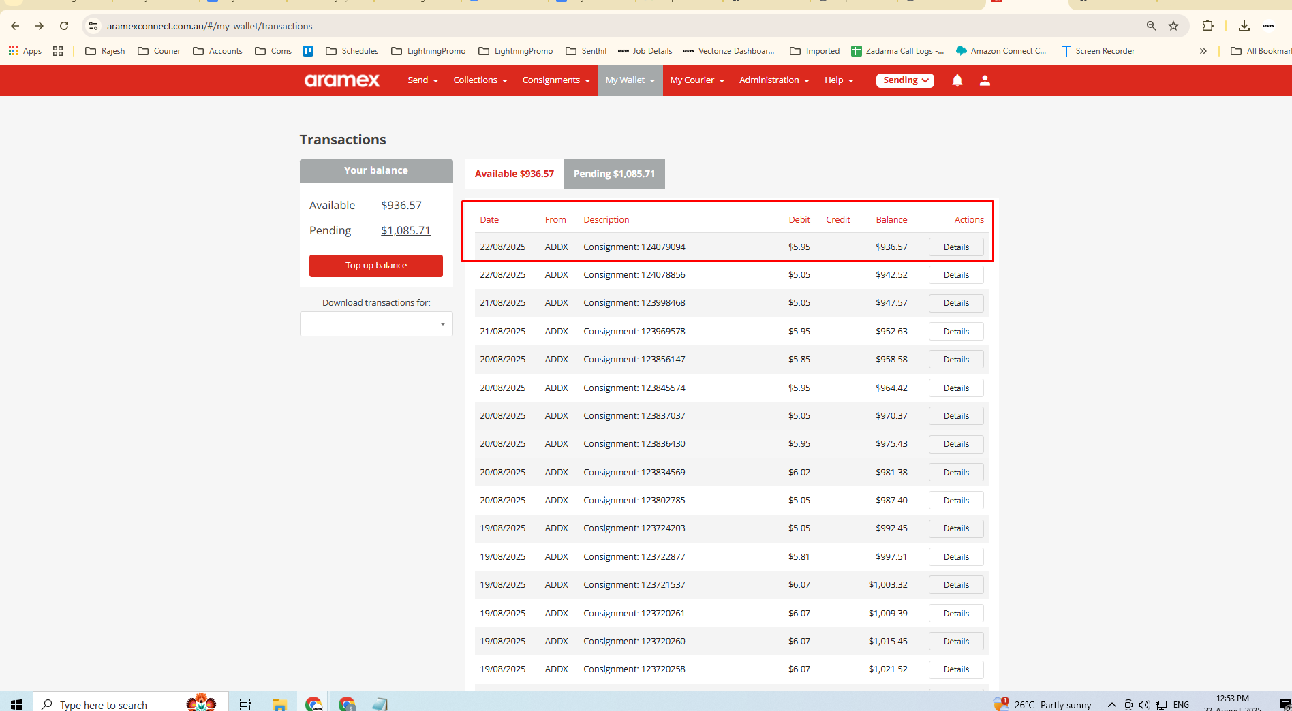The width and height of the screenshot is (1292, 711).
Task: Open File Explorer from the taskbar
Action: (x=279, y=704)
